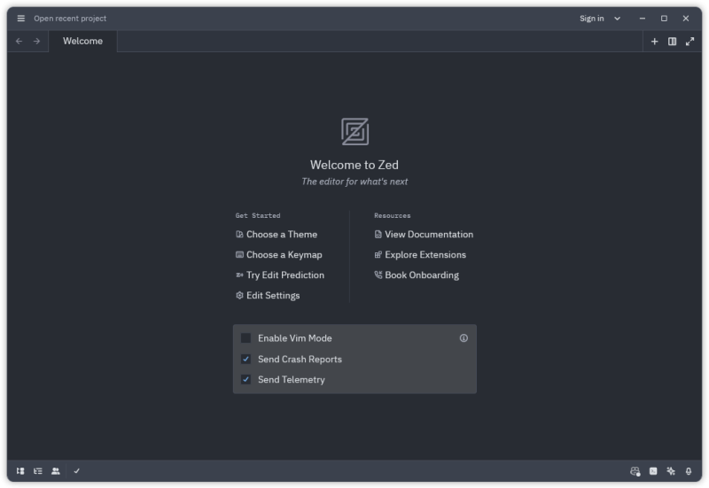Toggle the Terminal panel icon
Viewport: 709px width, 488px height.
[653, 471]
